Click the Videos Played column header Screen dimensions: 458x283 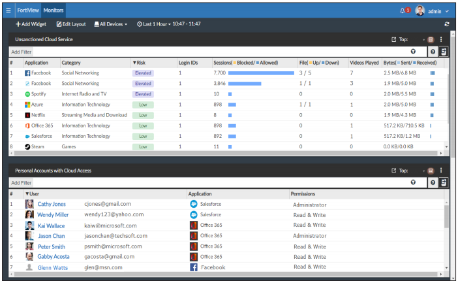(364, 63)
